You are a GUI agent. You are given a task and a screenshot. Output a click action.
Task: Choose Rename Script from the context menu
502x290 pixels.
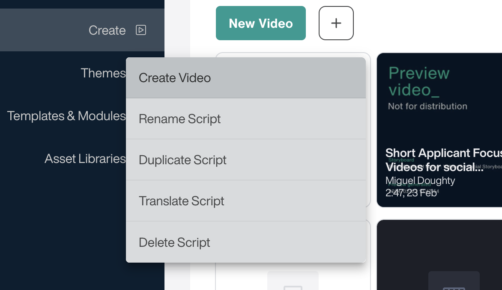click(x=180, y=119)
